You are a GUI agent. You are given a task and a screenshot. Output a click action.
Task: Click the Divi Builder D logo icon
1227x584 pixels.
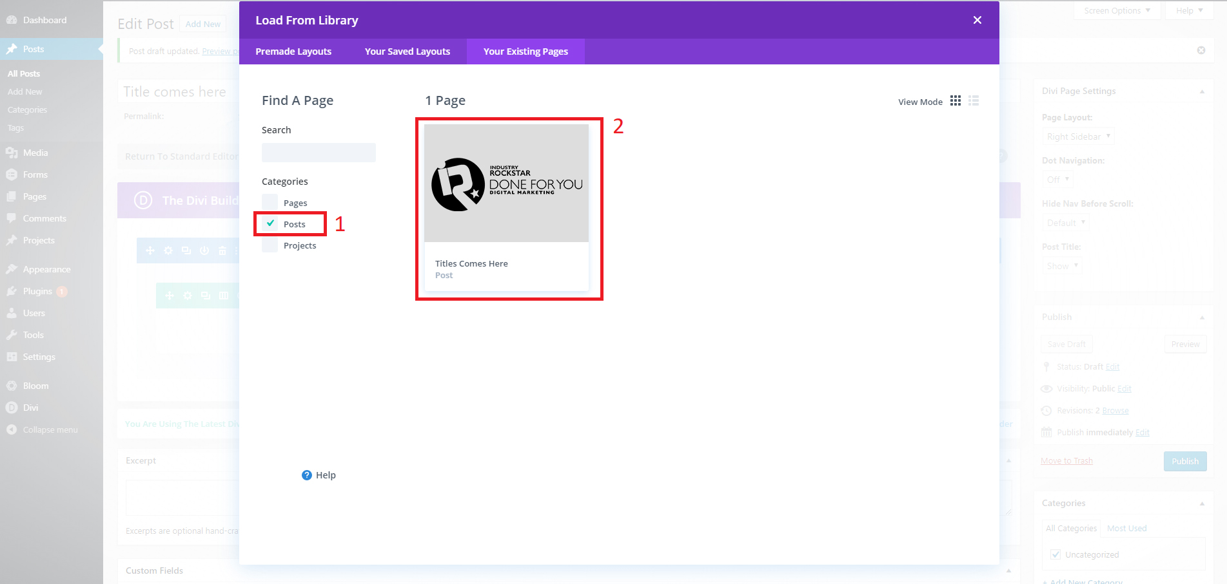click(x=142, y=200)
